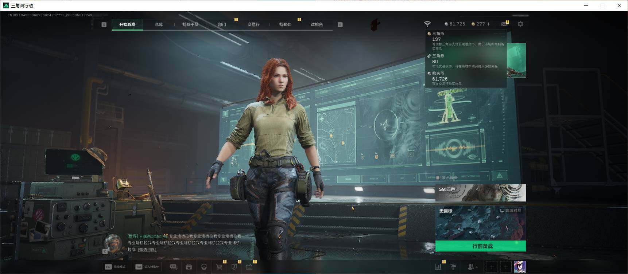Viewport: 628px width, 274px height.
Task: Open the S9:回声 season banner
Action: pyautogui.click(x=480, y=193)
